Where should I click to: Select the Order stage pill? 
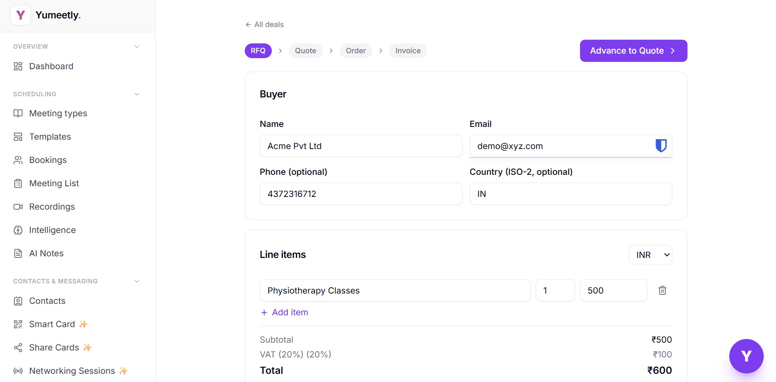coord(356,51)
